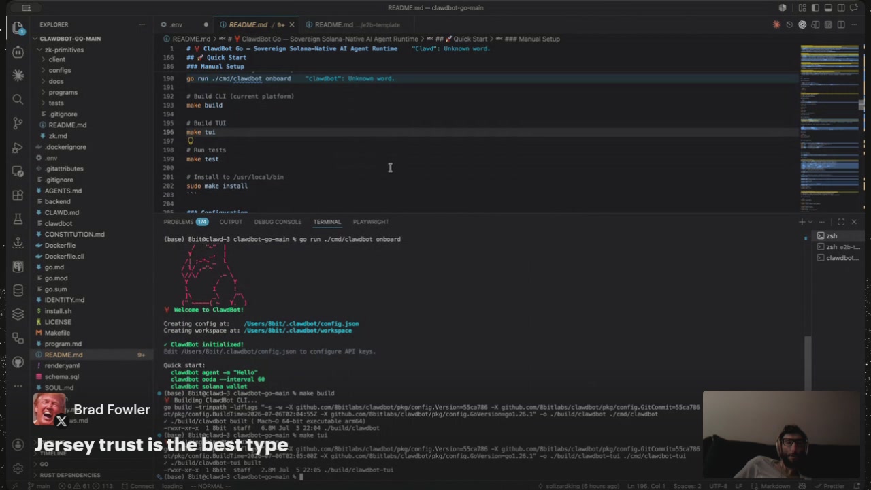Click Markdown language mode in status bar
Image resolution: width=871 pixels, height=490 pixels.
coord(775,486)
